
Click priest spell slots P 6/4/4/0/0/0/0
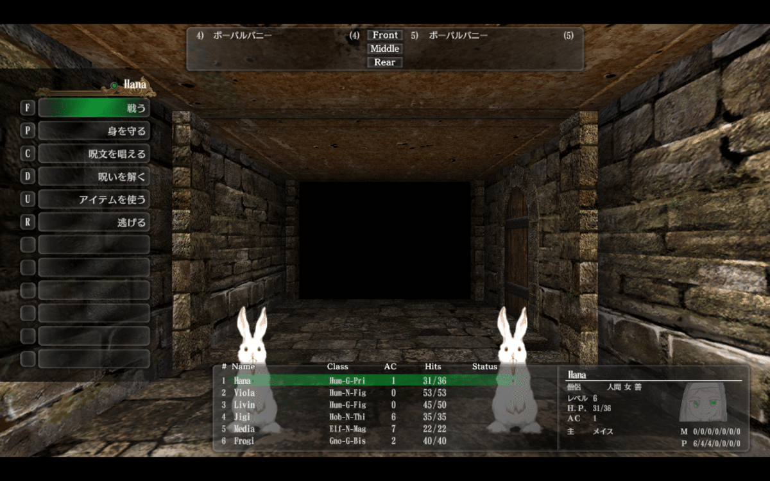tap(710, 444)
